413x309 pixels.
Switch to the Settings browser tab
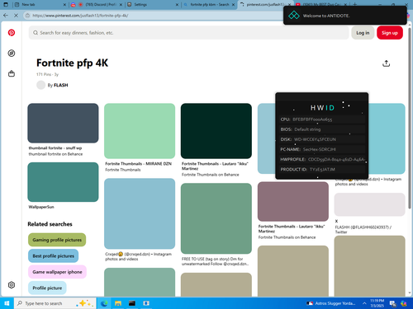(140, 5)
